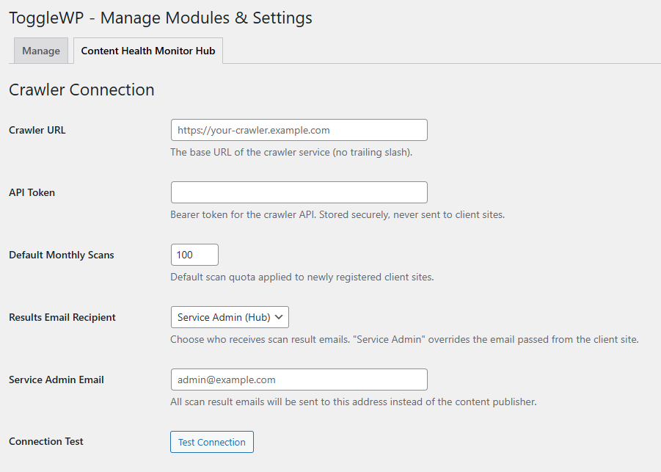661x472 pixels.
Task: Select the Content Health Monitor Hub tab
Action: tap(148, 51)
